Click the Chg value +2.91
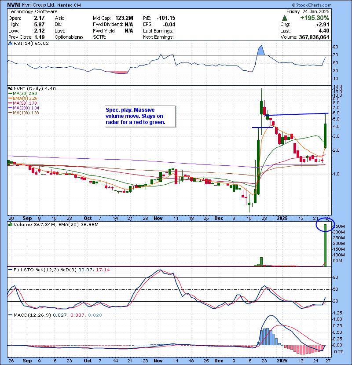352x365 pixels. point(323,25)
